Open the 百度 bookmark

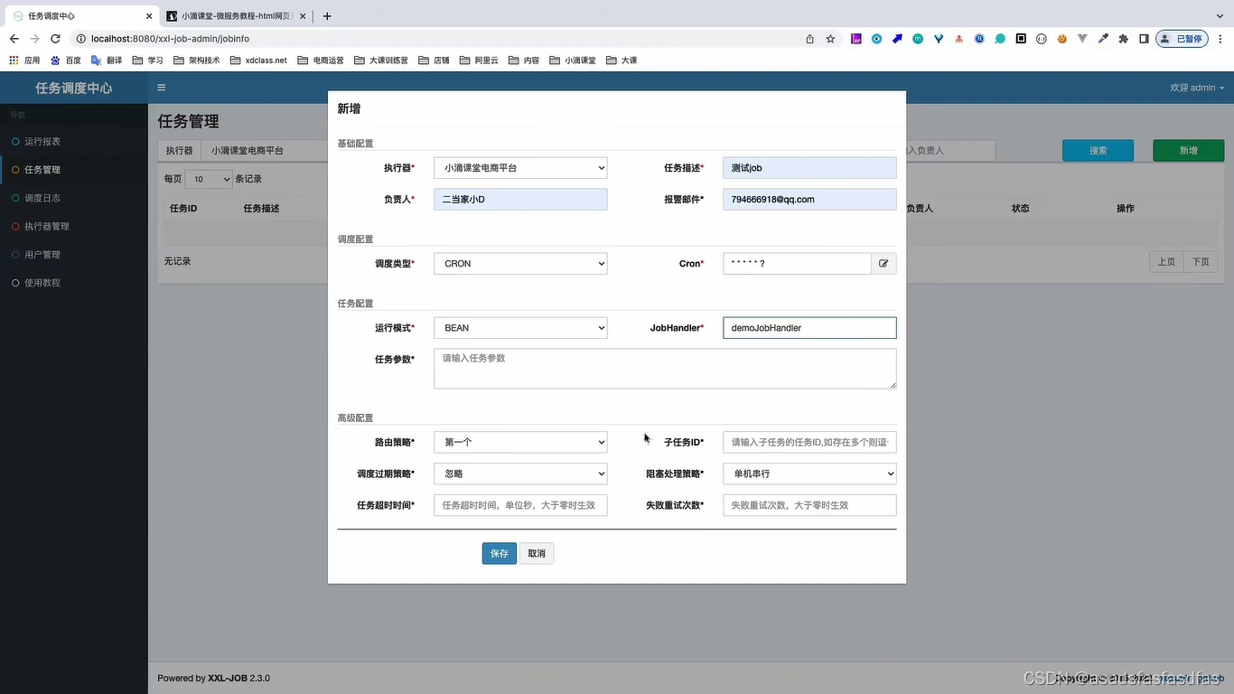click(x=66, y=61)
